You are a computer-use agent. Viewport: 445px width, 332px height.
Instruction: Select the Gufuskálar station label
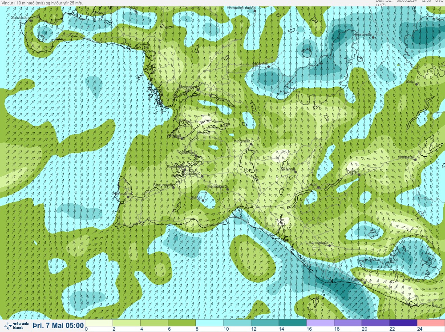[x=20, y=18]
